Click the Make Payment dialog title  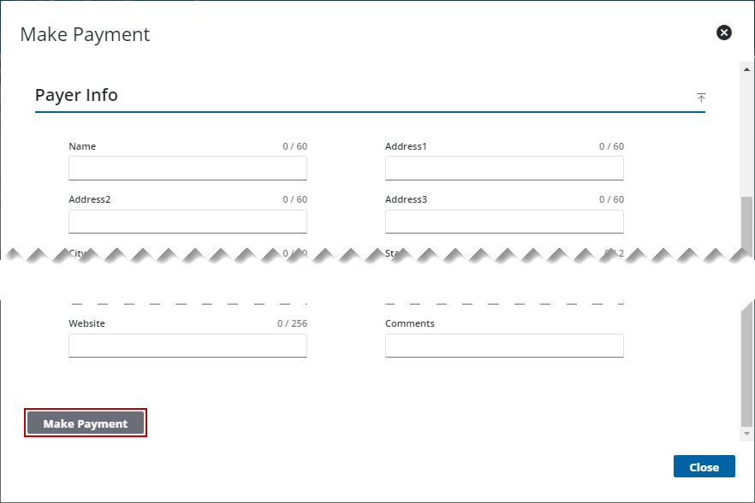click(83, 34)
